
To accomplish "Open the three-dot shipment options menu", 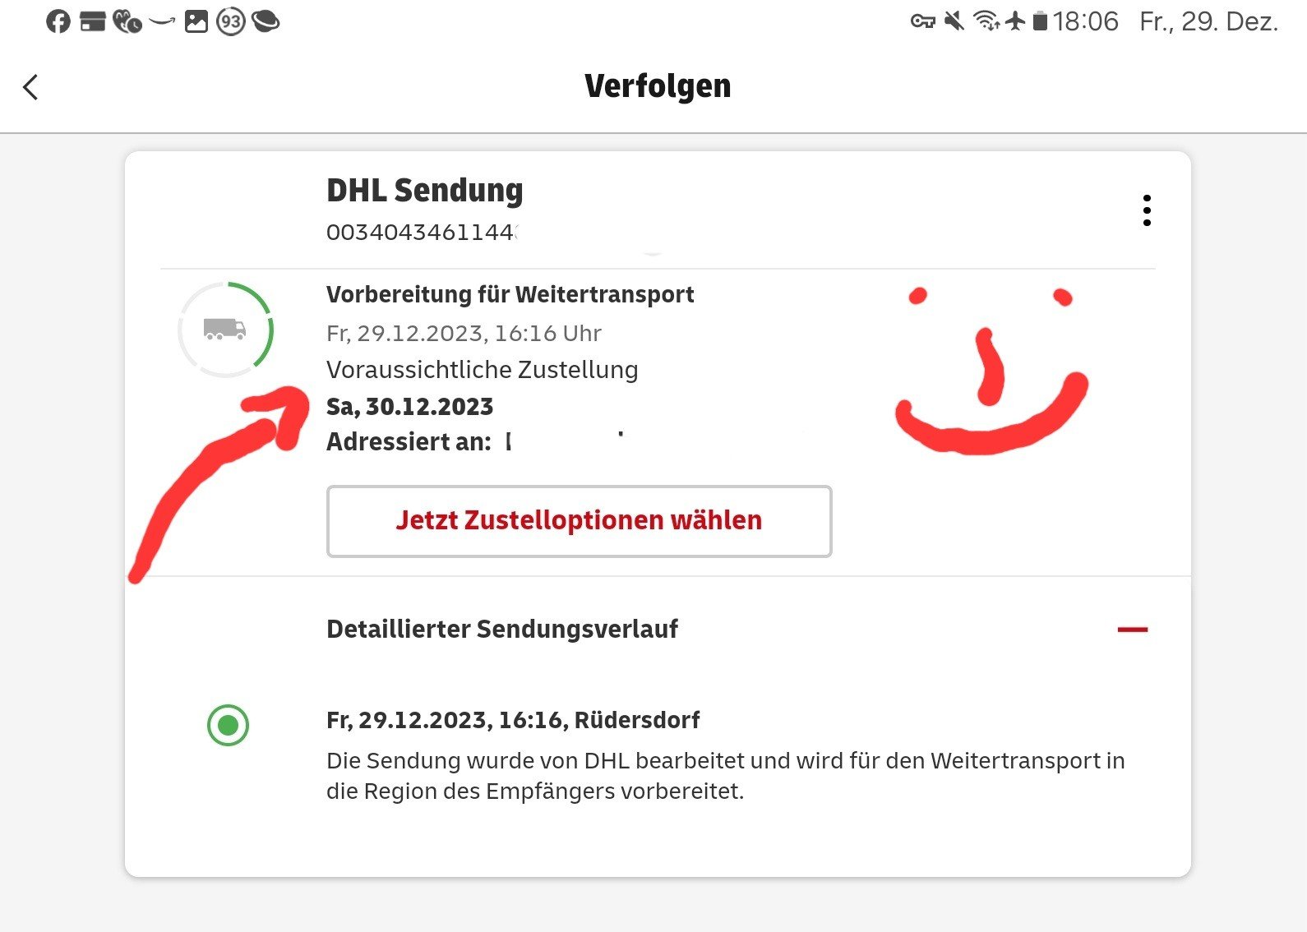I will click(1147, 210).
